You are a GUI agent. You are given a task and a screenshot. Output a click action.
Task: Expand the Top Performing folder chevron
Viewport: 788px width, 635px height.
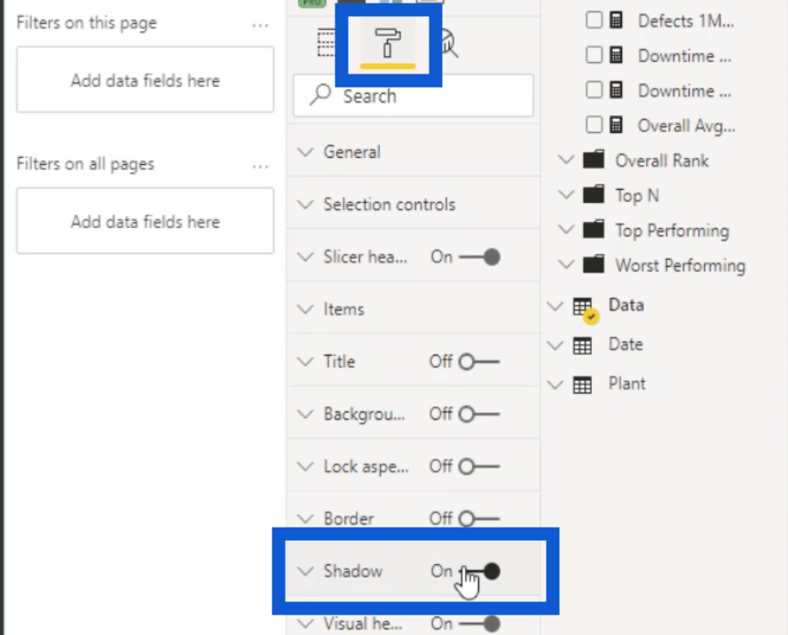(566, 230)
